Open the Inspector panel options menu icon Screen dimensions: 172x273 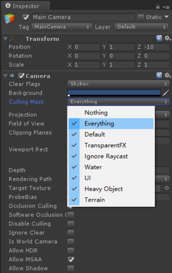pos(166,7)
